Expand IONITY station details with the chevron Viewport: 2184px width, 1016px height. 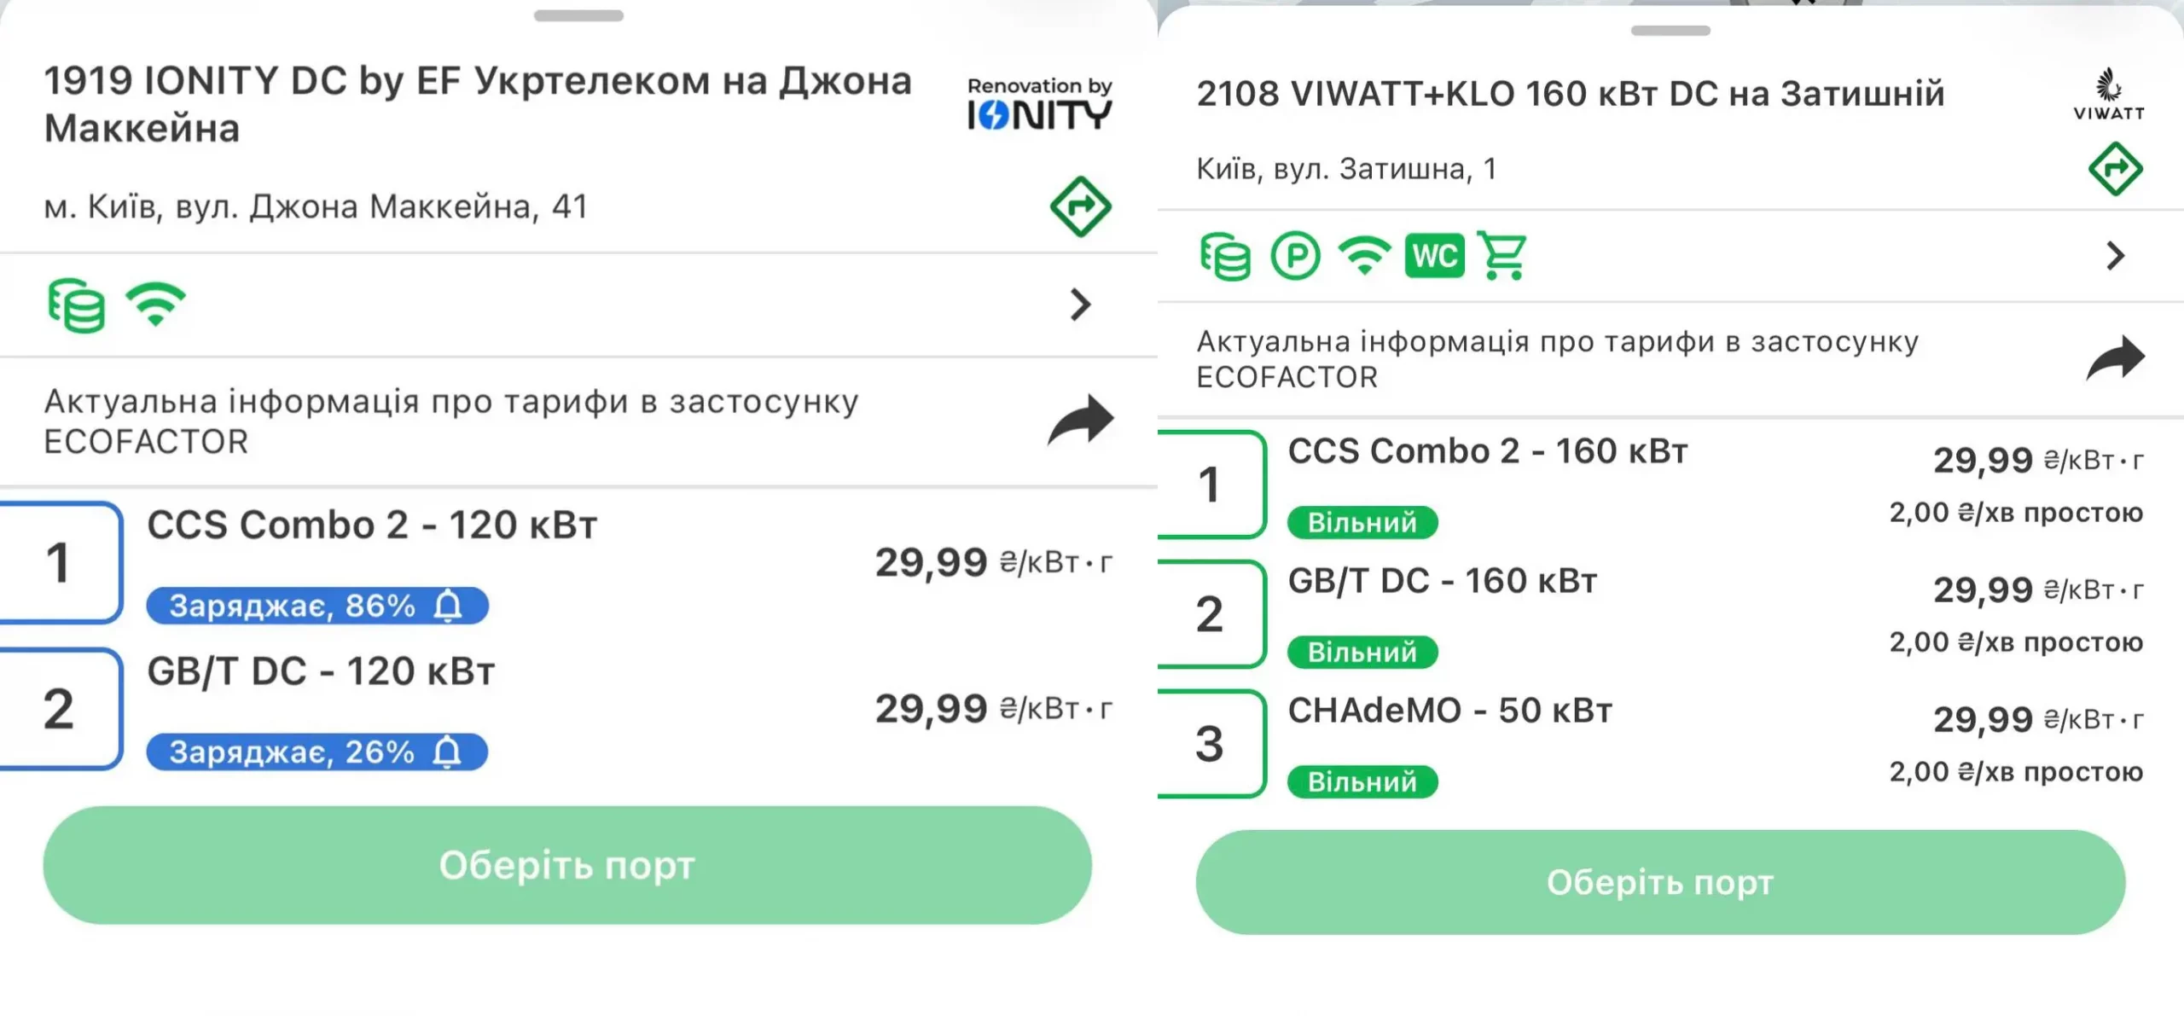1080,304
